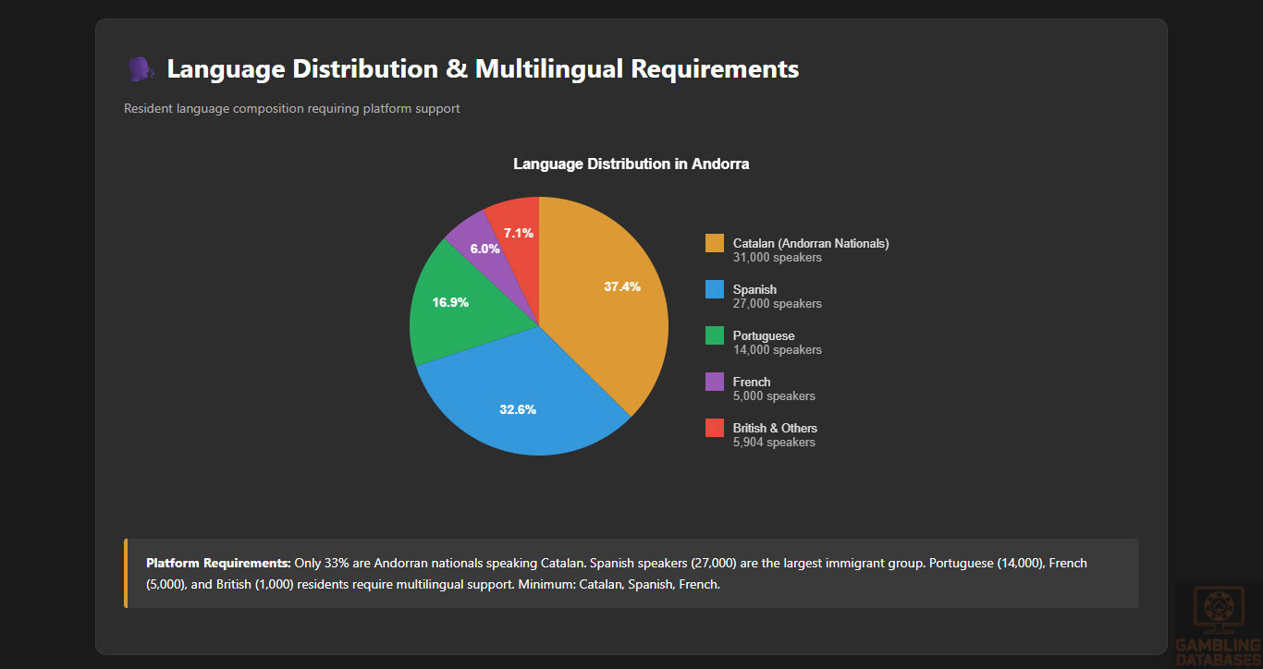The image size is (1263, 669).
Task: Hide the French legend entry
Action: (752, 382)
